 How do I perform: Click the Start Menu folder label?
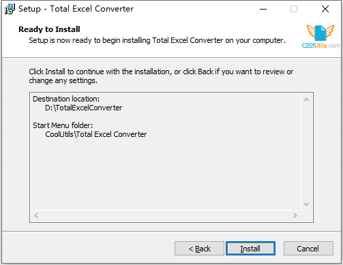click(63, 125)
